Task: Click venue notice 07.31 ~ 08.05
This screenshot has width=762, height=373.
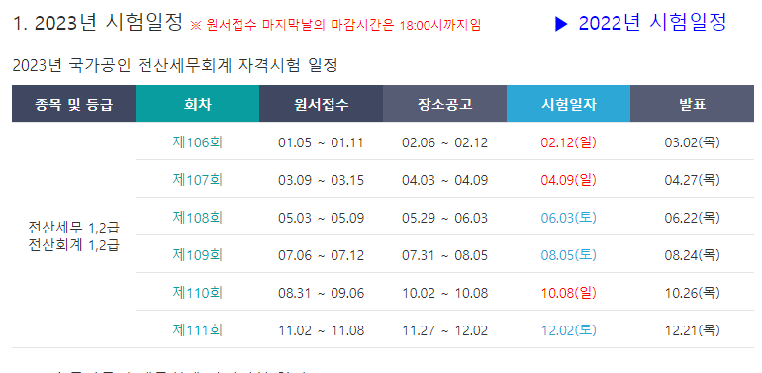Action: coord(444,255)
